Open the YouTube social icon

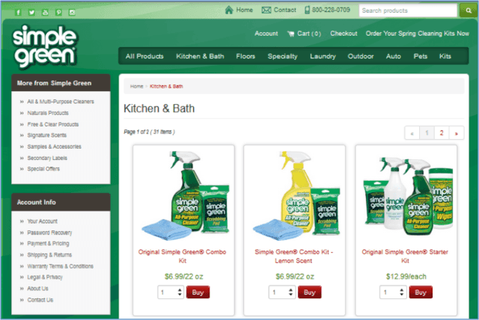(x=45, y=12)
